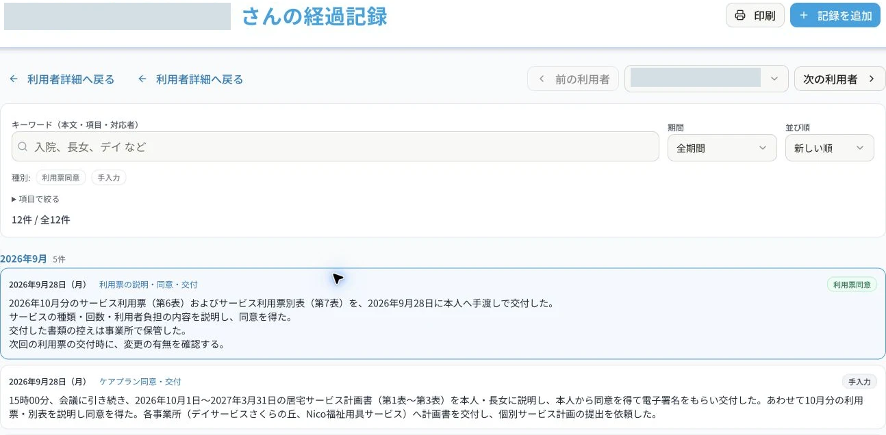Viewport: 886px width, 435px height.
Task: Click the magnifier icon in the keyword field
Action: click(23, 146)
